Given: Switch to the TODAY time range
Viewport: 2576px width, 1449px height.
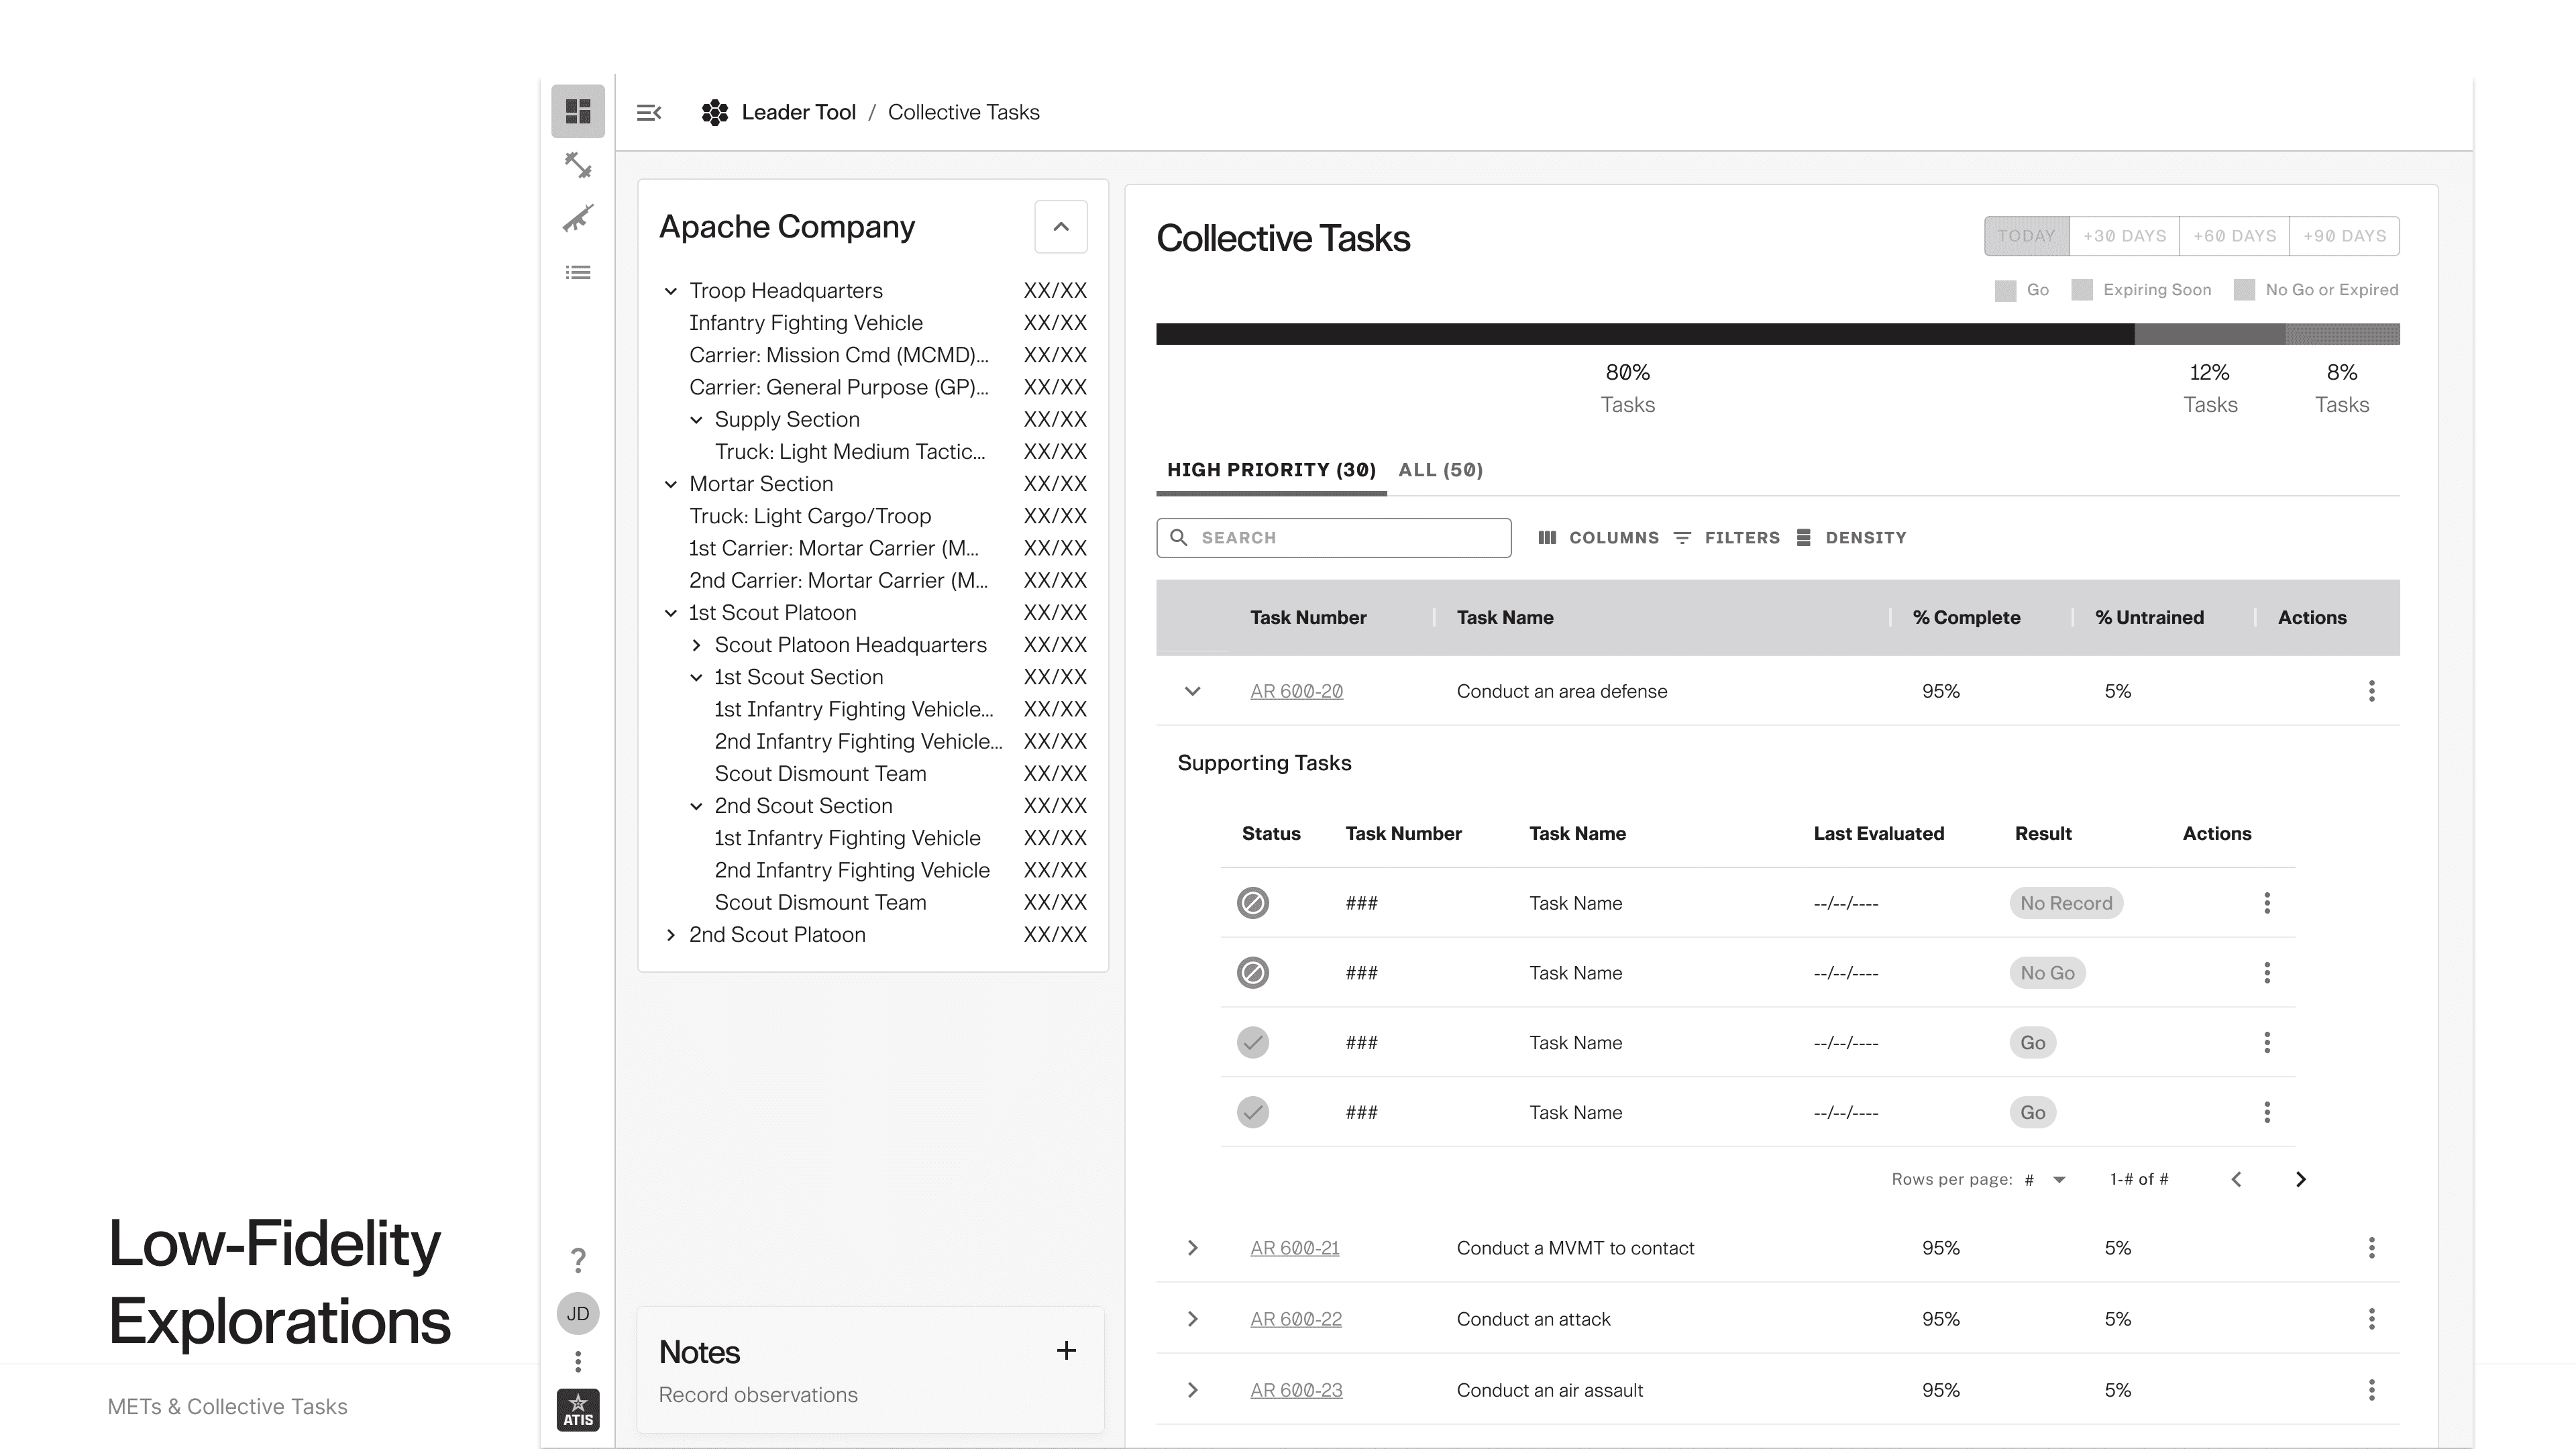Looking at the screenshot, I should [2026, 236].
